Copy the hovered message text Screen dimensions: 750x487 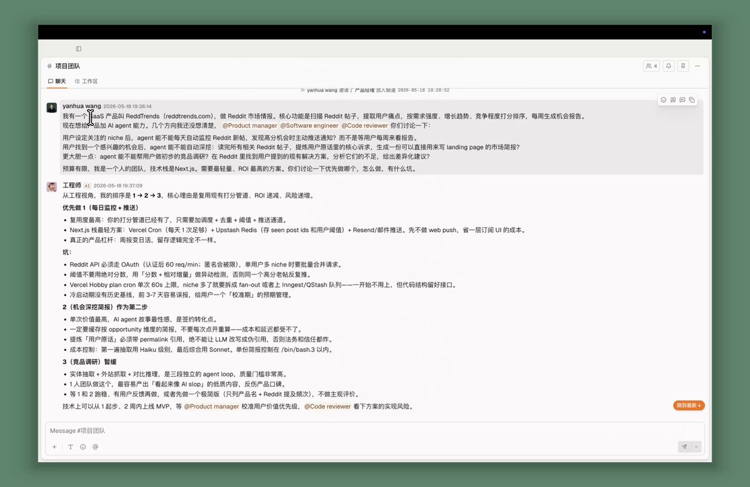[692, 100]
